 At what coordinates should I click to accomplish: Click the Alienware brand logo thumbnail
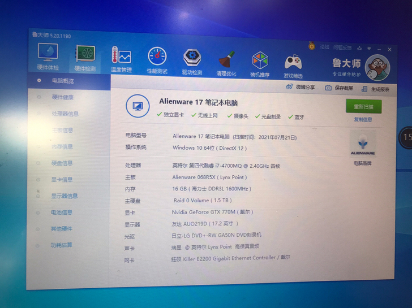[x=363, y=144]
